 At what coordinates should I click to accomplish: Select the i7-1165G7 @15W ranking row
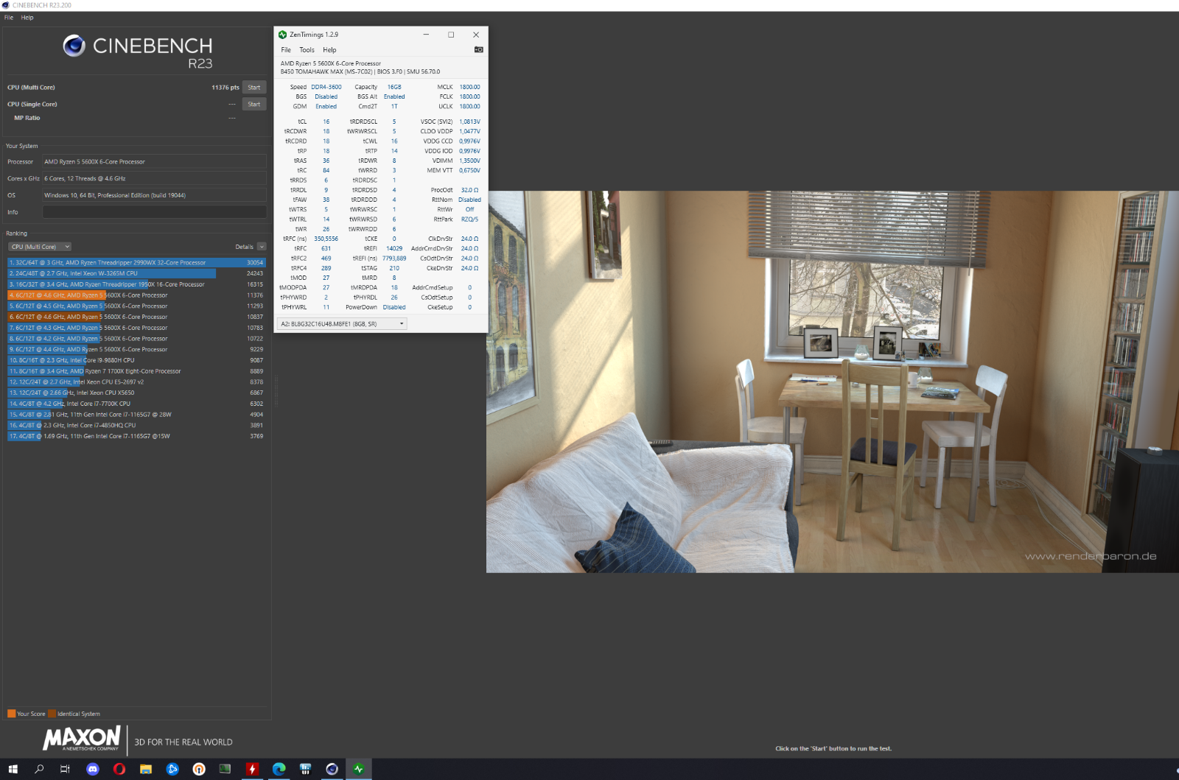(x=136, y=436)
